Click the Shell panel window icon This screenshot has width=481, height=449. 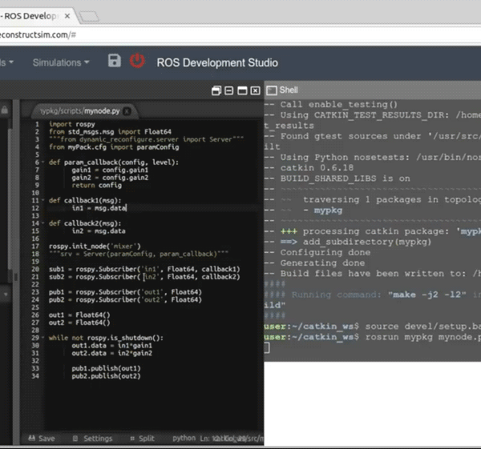(271, 90)
